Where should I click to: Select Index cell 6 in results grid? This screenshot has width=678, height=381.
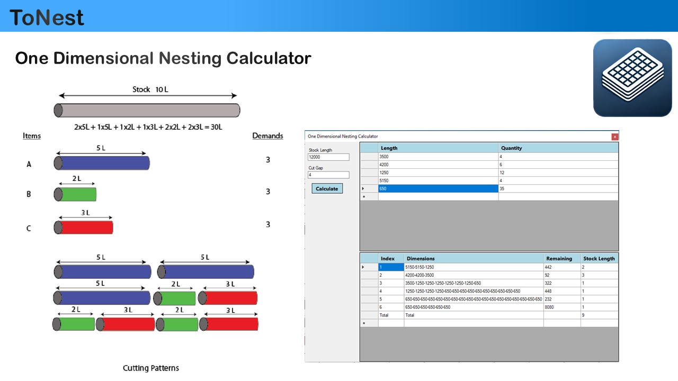pyautogui.click(x=391, y=307)
